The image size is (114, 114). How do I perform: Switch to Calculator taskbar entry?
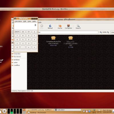point(68,110)
